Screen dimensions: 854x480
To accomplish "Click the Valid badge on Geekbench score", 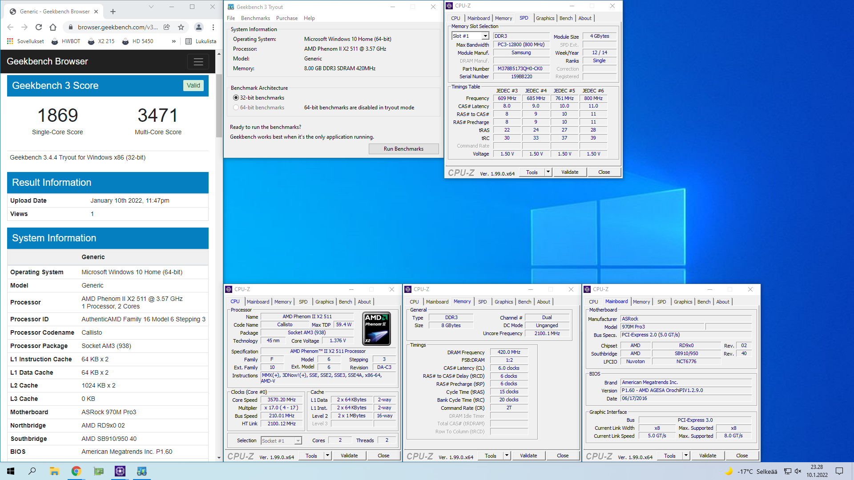I will [x=193, y=85].
